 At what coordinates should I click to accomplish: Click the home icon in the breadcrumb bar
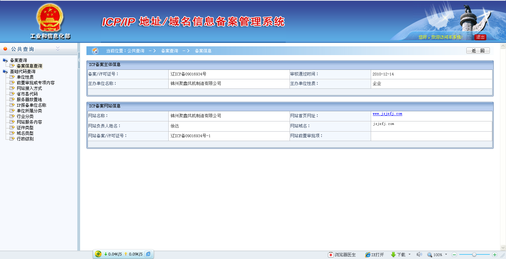point(95,51)
